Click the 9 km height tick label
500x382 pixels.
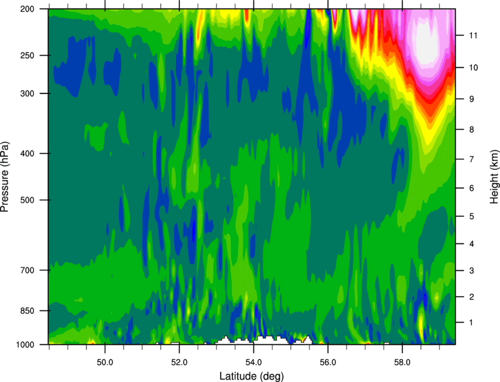click(x=472, y=99)
